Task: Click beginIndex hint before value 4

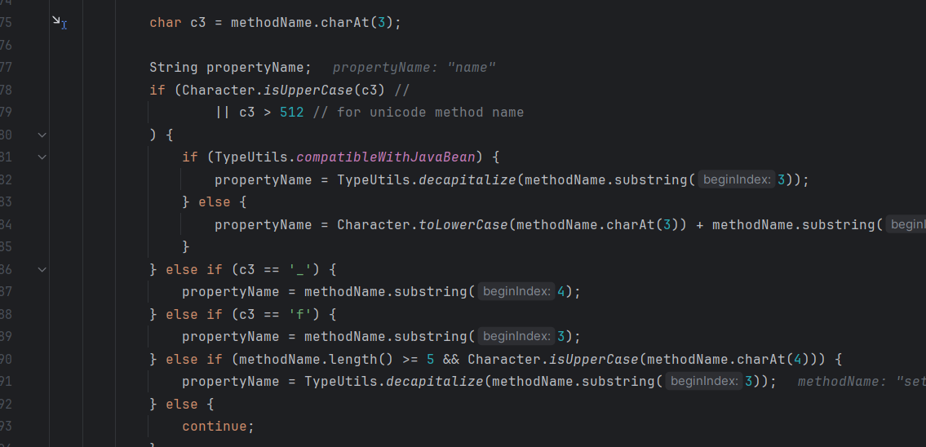Action: pyautogui.click(x=516, y=291)
